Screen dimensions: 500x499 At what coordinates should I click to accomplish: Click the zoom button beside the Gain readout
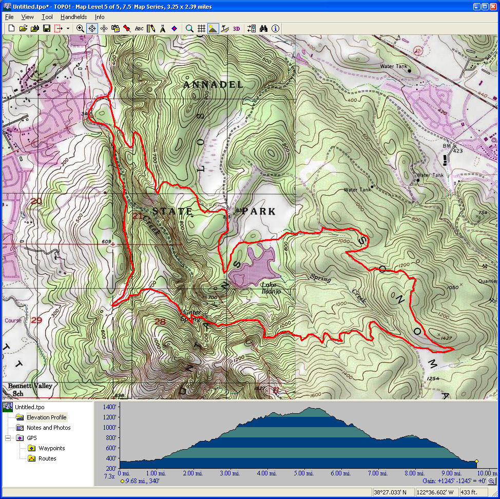coord(491,481)
